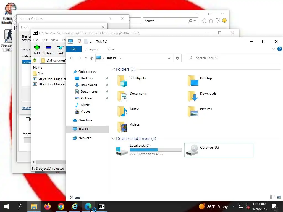Click the chevron after This PC in address bar
Viewport: 283px width, 212px height.
tap(120, 58)
